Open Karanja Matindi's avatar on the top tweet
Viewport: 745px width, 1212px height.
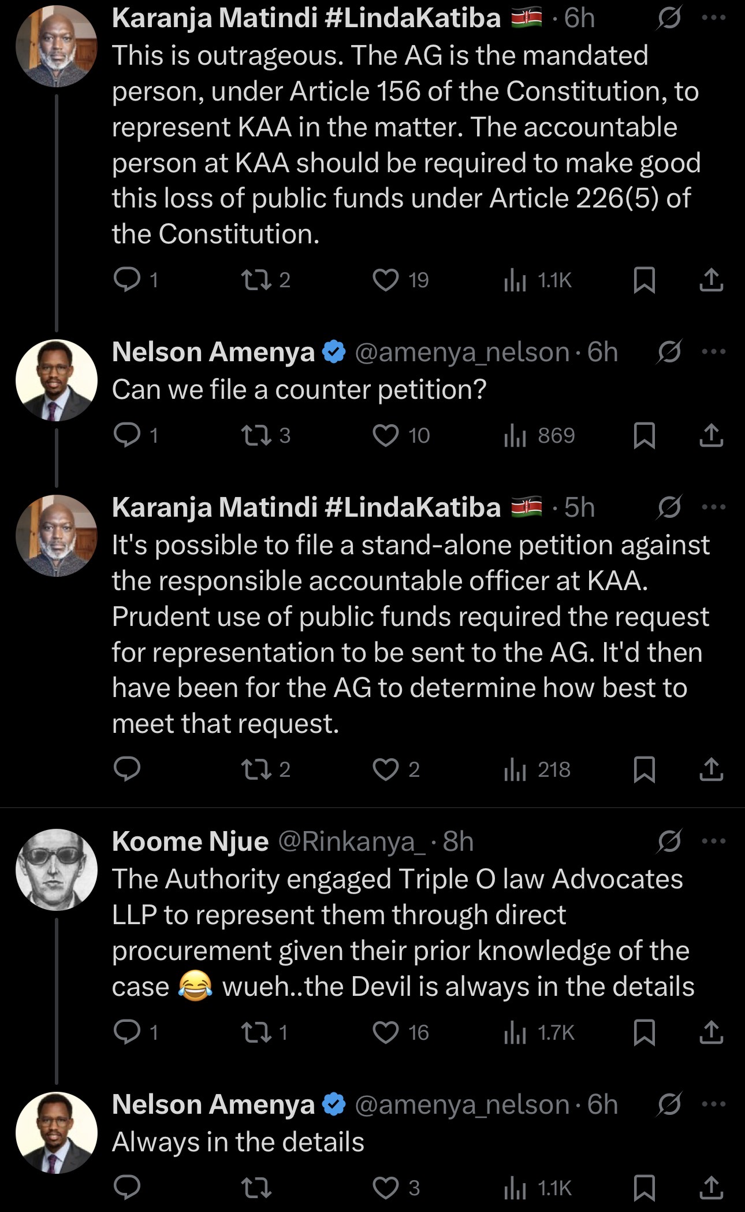57,46
